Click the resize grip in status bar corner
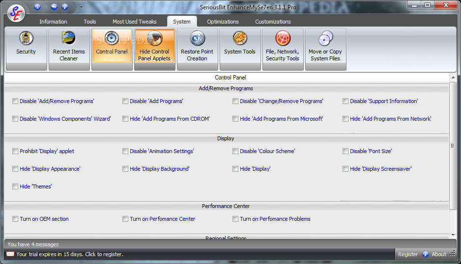Screen dimensions: 461x264 (x=453, y=253)
